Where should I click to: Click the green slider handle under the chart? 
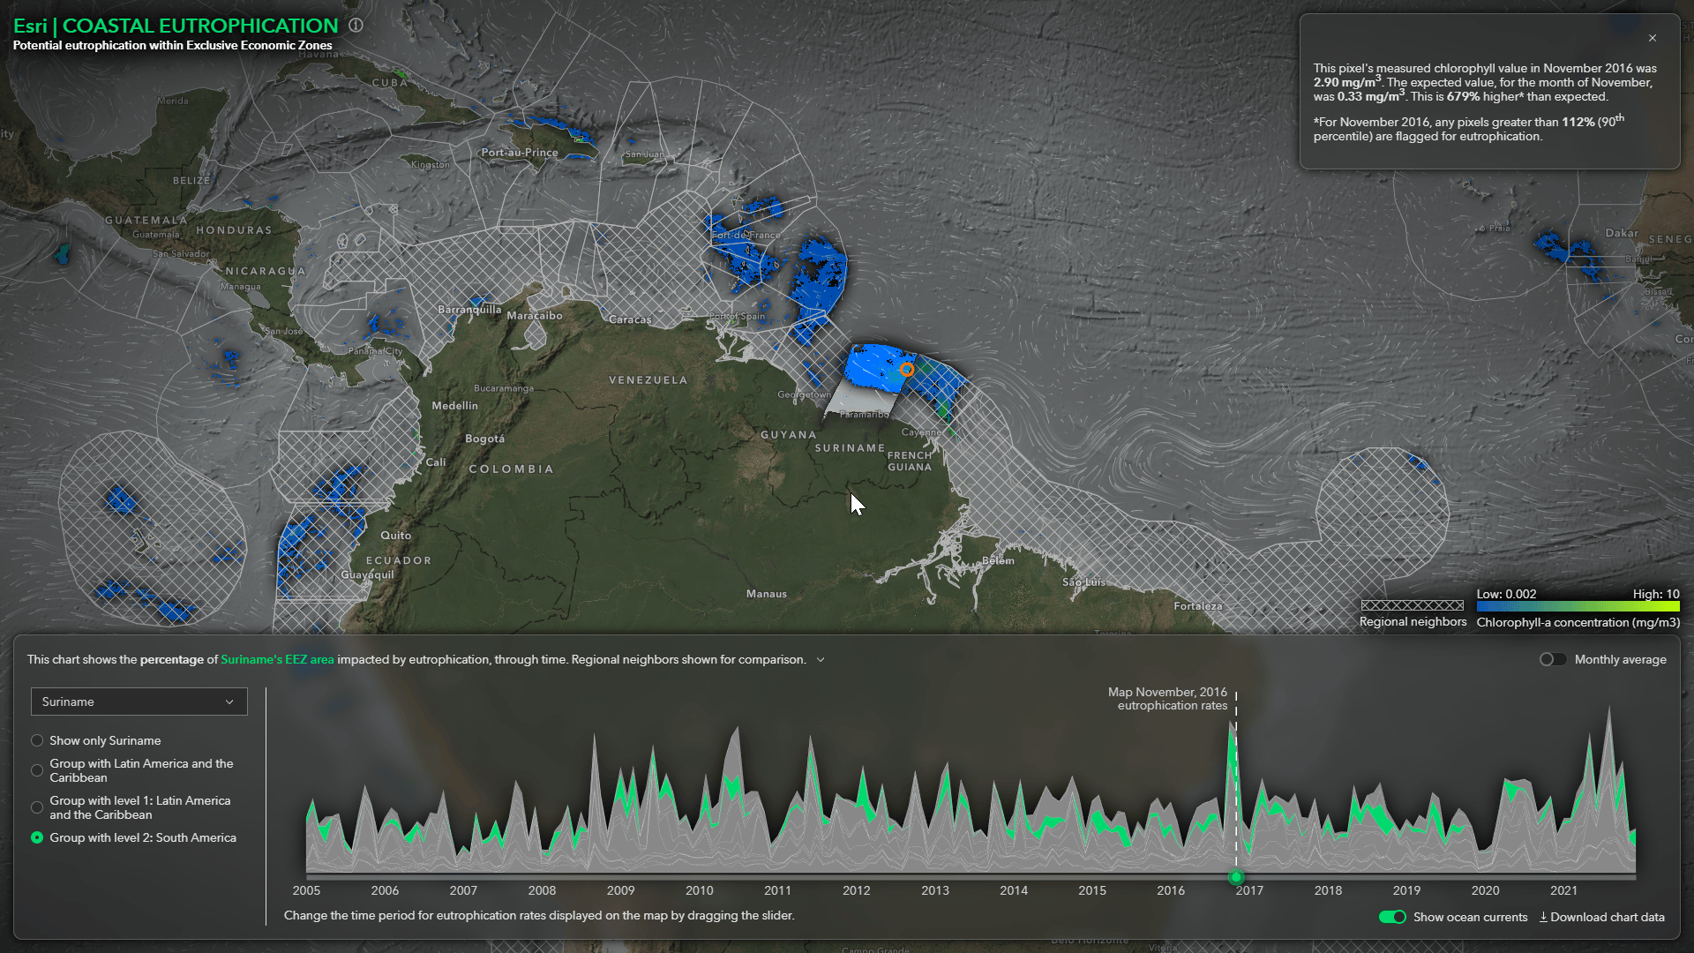click(1236, 878)
